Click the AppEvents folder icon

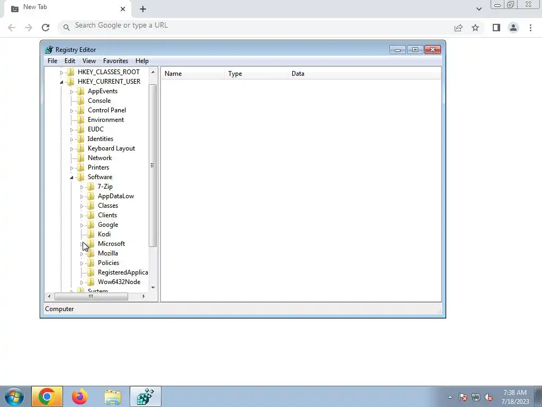point(80,91)
